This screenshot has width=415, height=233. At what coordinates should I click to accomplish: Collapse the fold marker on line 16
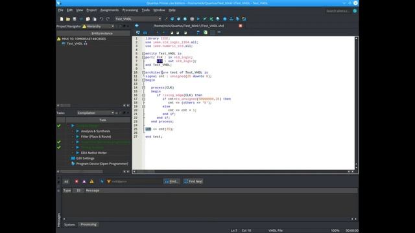click(143, 95)
